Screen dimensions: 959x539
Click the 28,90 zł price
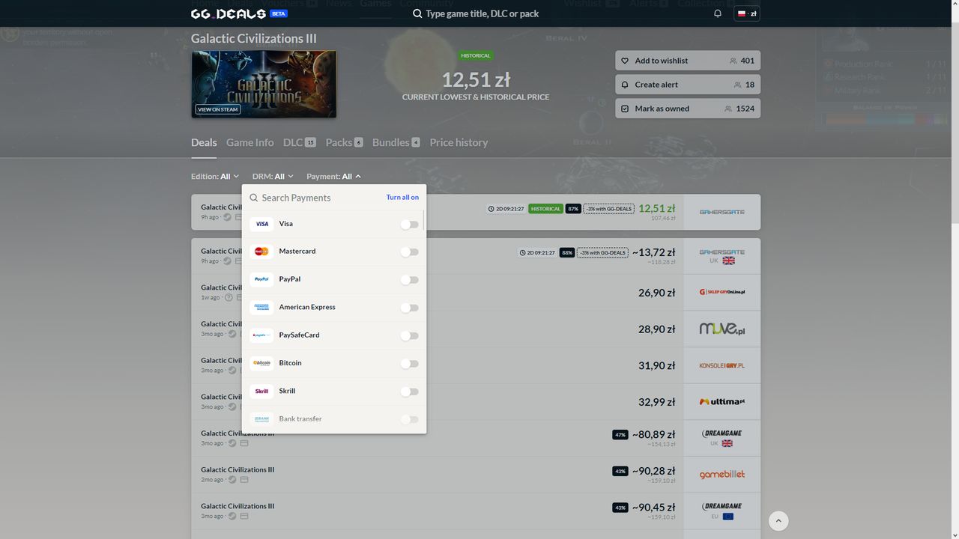[x=657, y=329]
